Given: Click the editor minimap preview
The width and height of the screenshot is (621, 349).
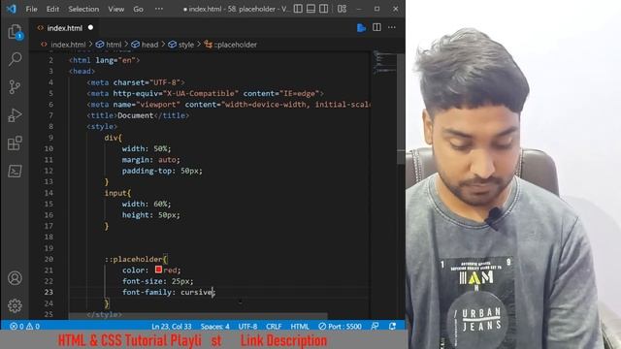Looking at the screenshot, I should click(384, 62).
